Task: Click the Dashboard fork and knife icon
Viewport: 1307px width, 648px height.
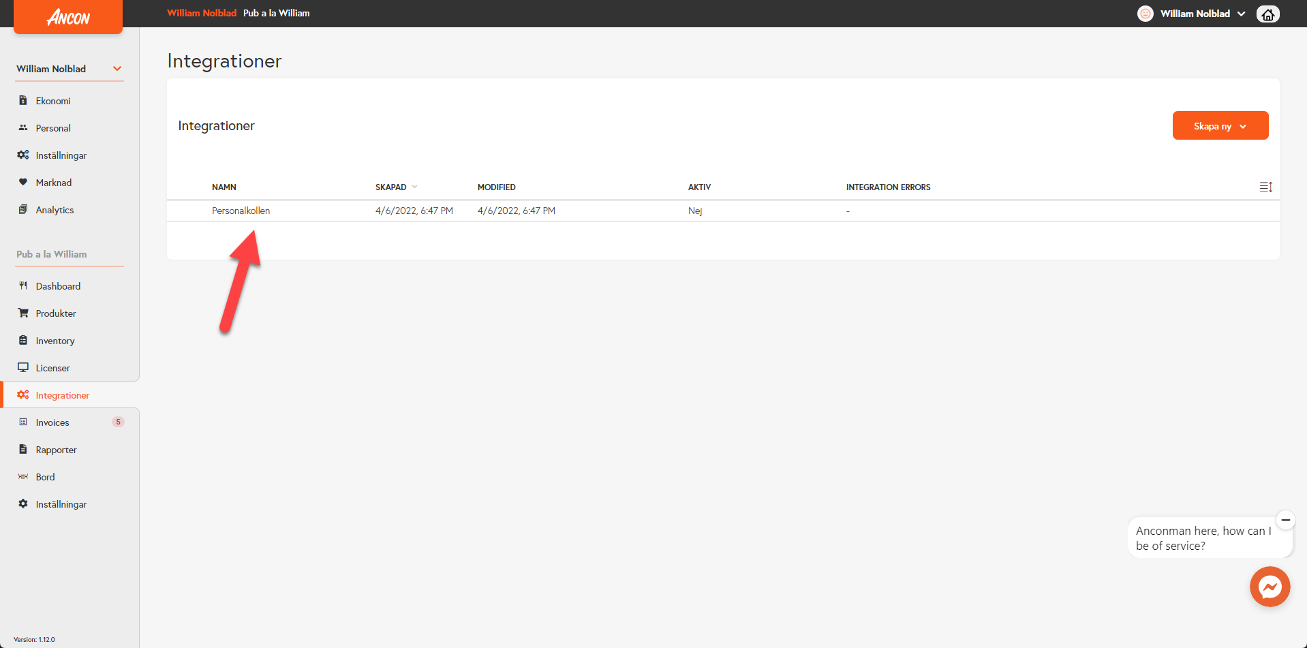Action: [23, 286]
